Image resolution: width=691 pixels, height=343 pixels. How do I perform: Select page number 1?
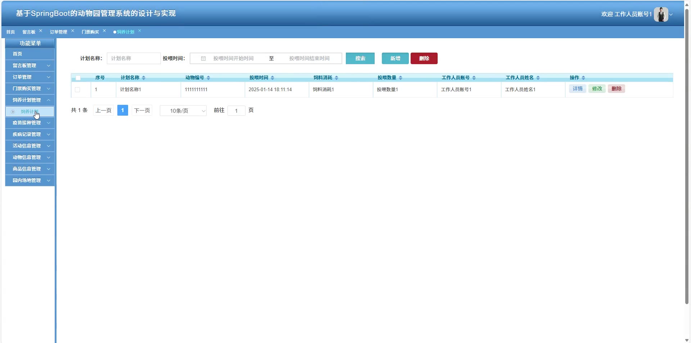tap(123, 110)
